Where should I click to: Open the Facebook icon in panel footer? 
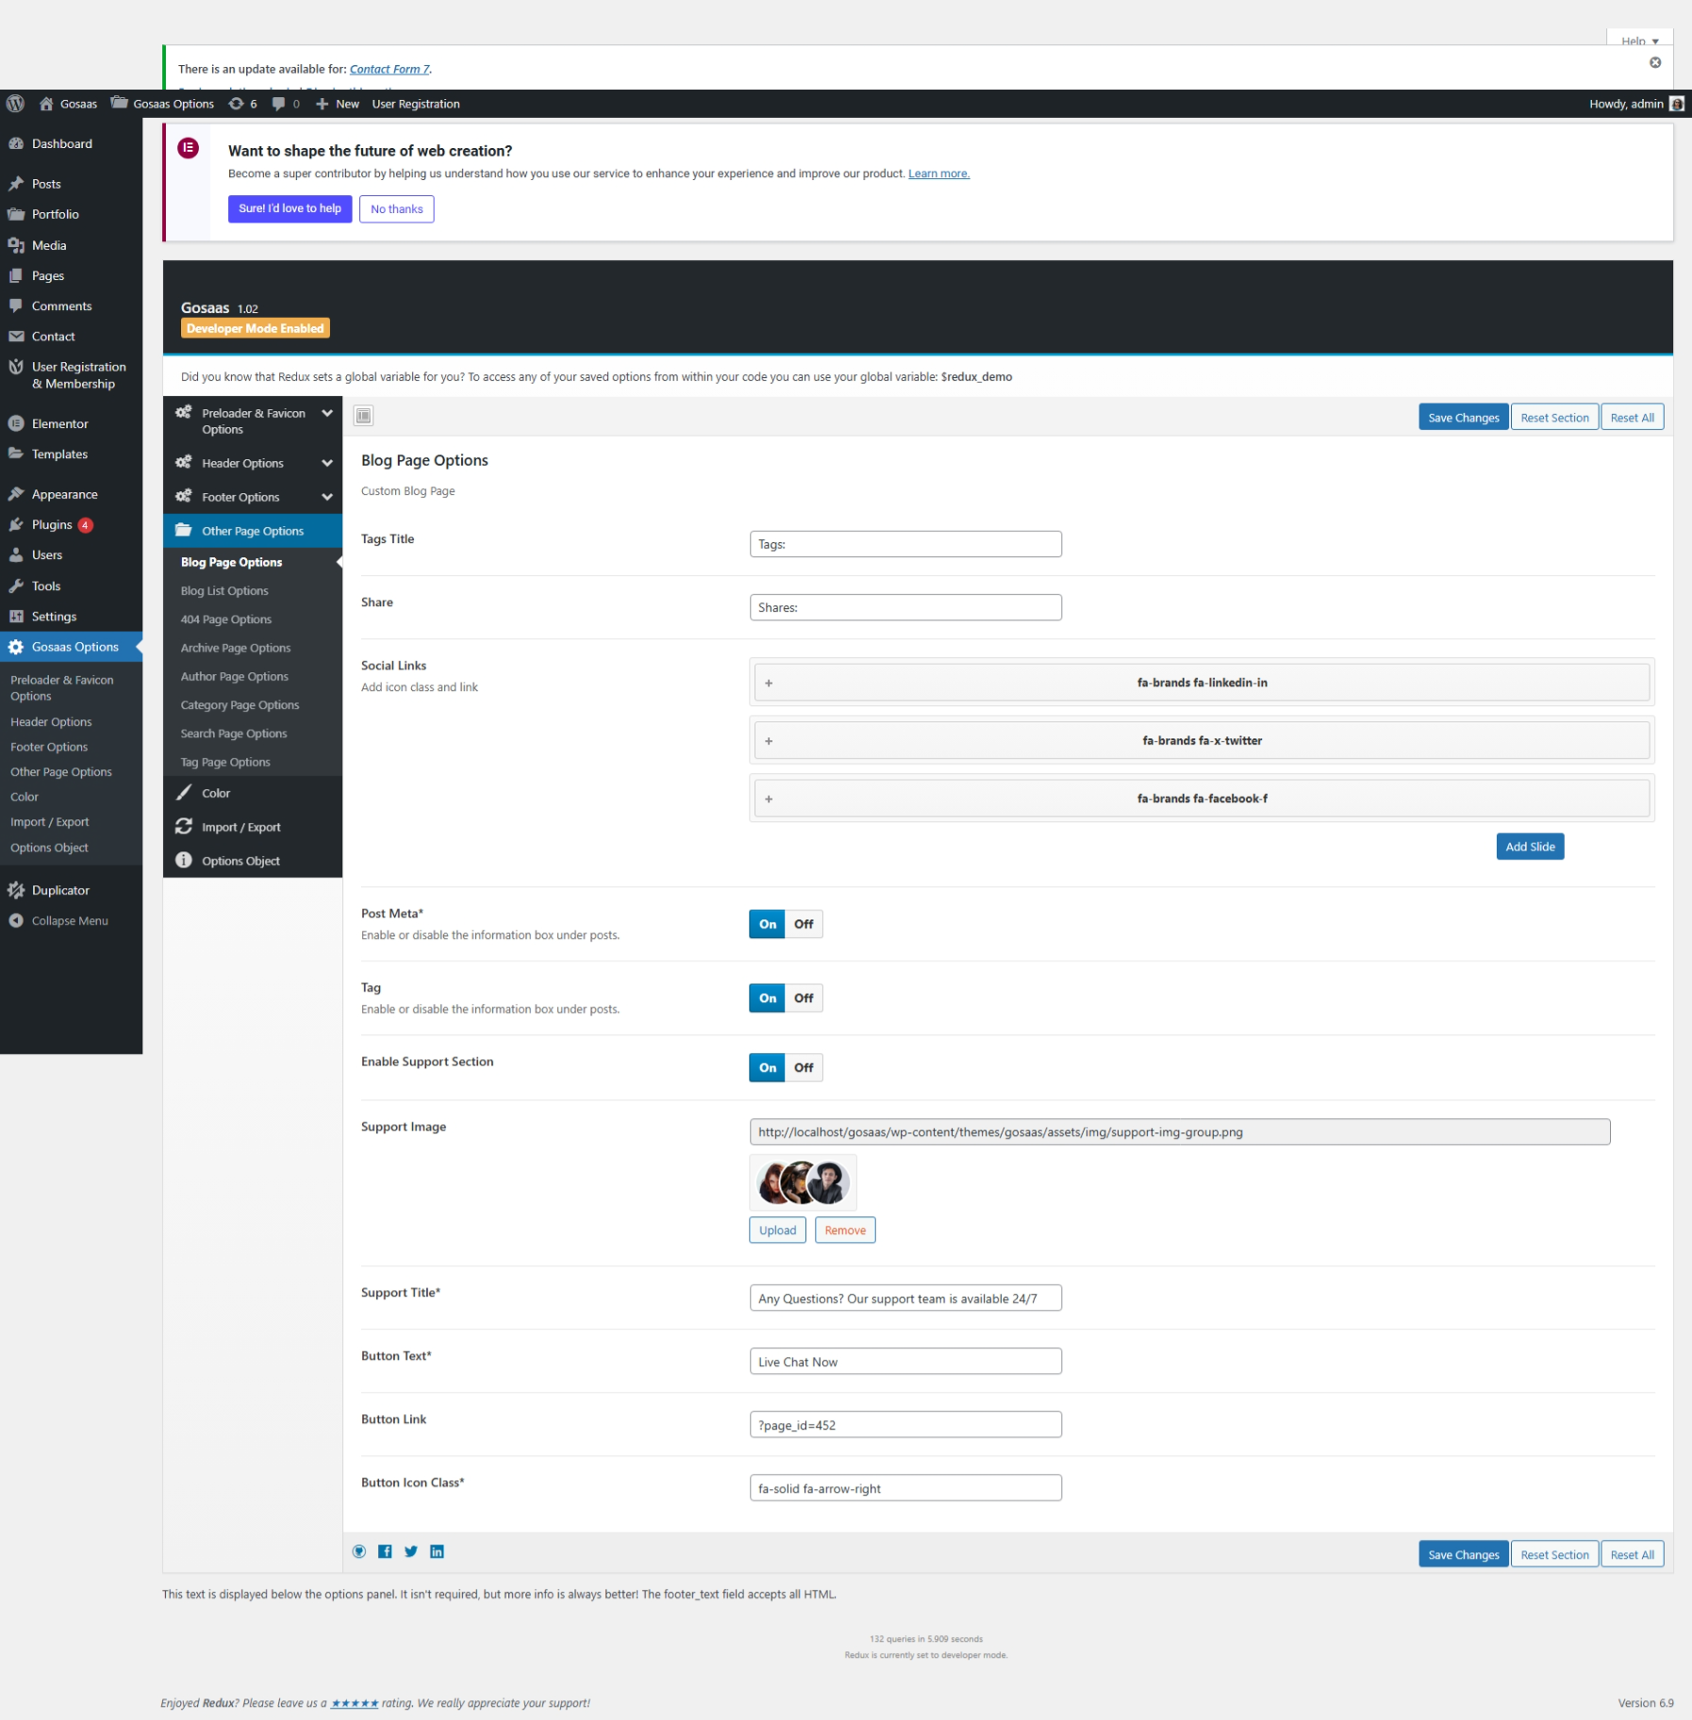[385, 1551]
